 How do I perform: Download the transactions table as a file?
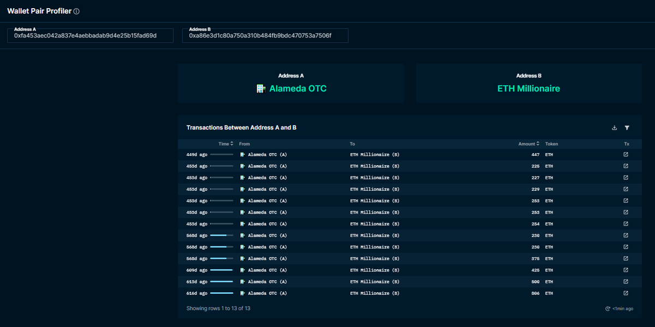pyautogui.click(x=615, y=128)
